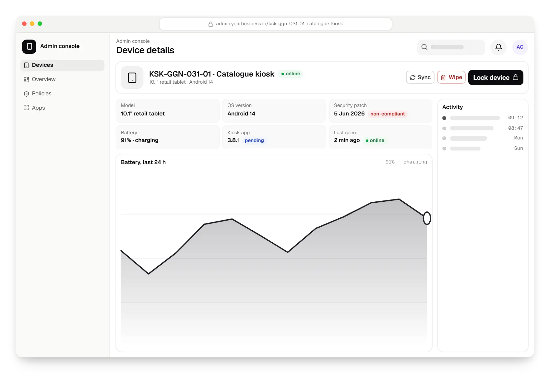Image resolution: width=550 pixels, height=373 pixels.
Task: Click the search magnifier icon
Action: (424, 47)
